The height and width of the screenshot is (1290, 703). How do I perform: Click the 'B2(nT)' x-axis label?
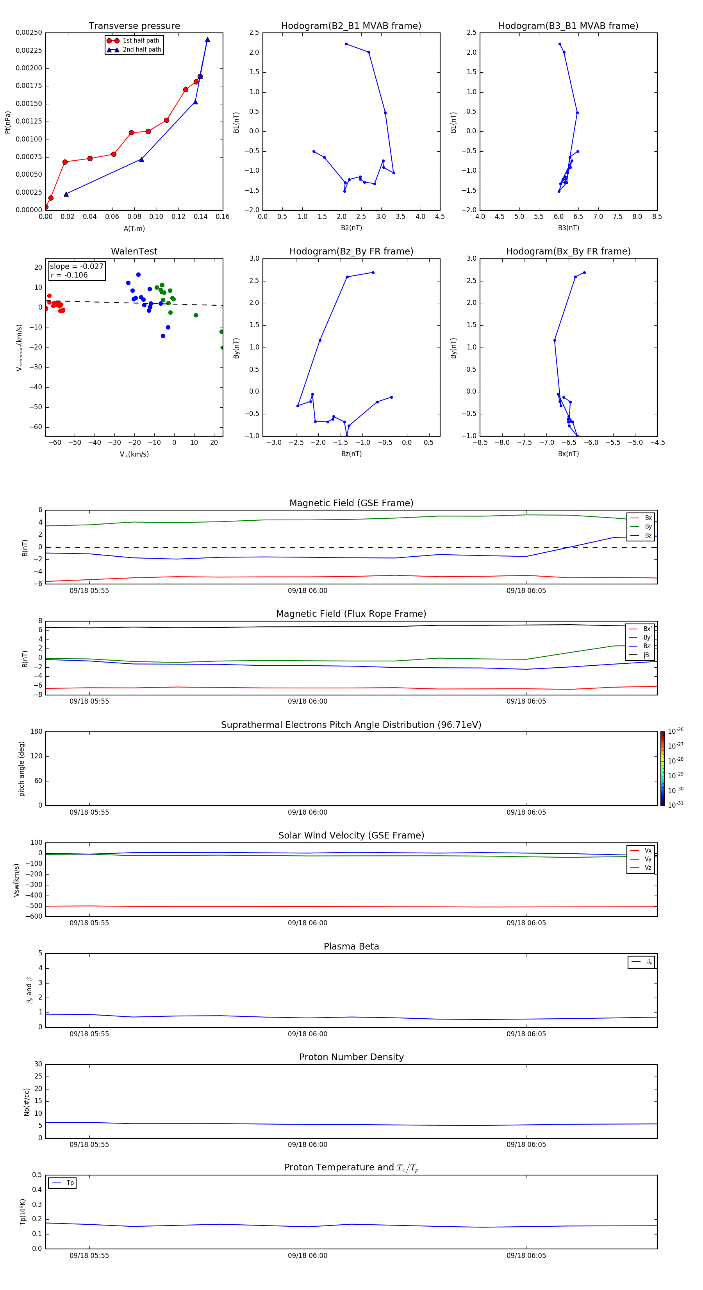click(x=351, y=228)
